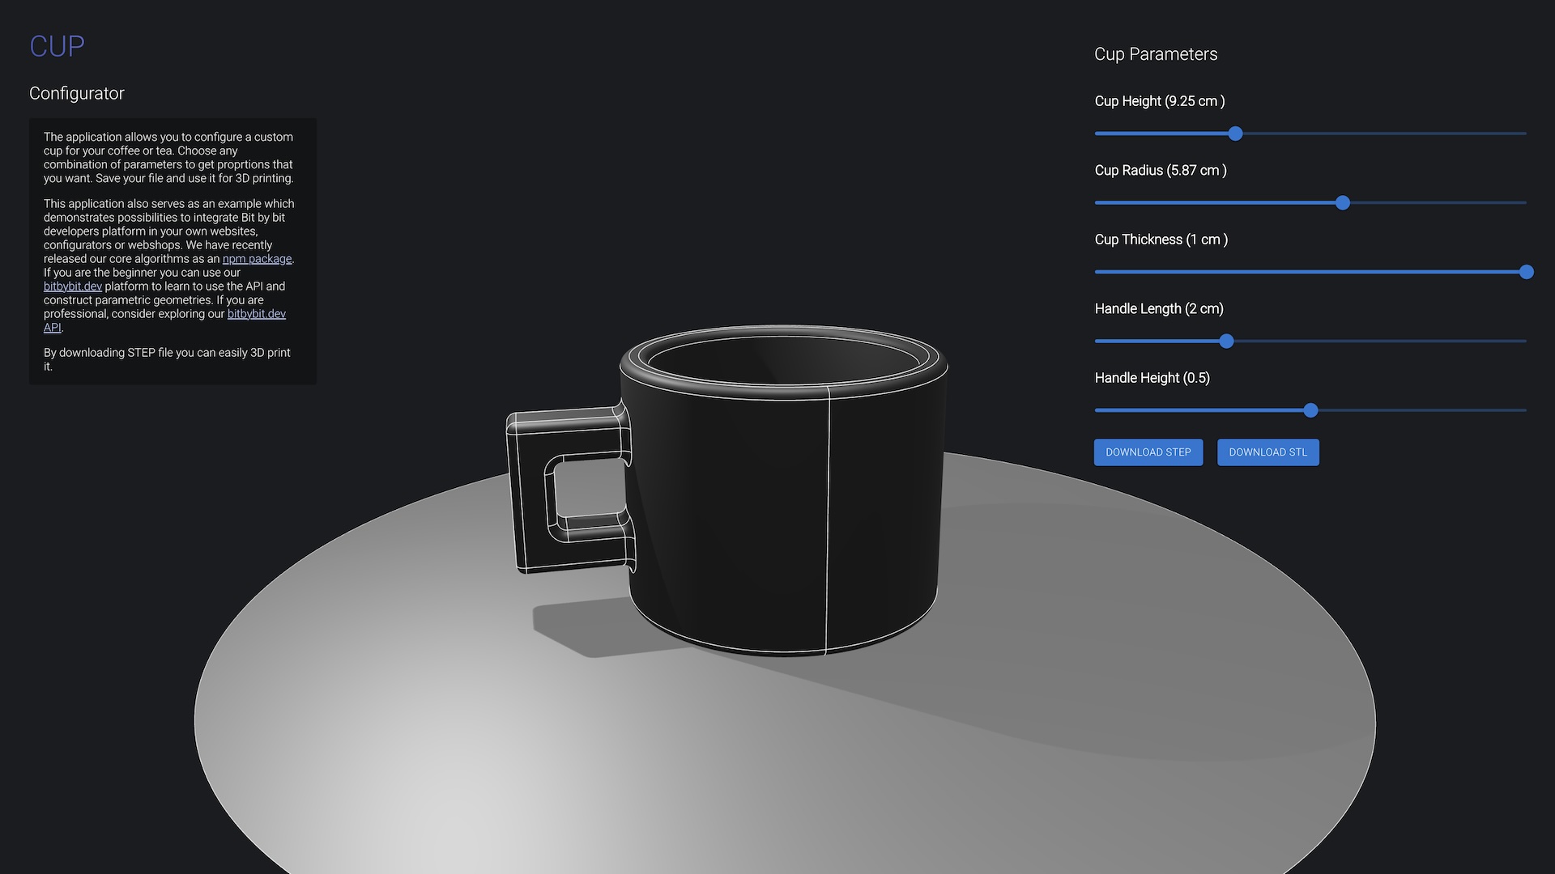Click the Cup Parameters heading
Image resolution: width=1555 pixels, height=874 pixels.
pos(1156,54)
